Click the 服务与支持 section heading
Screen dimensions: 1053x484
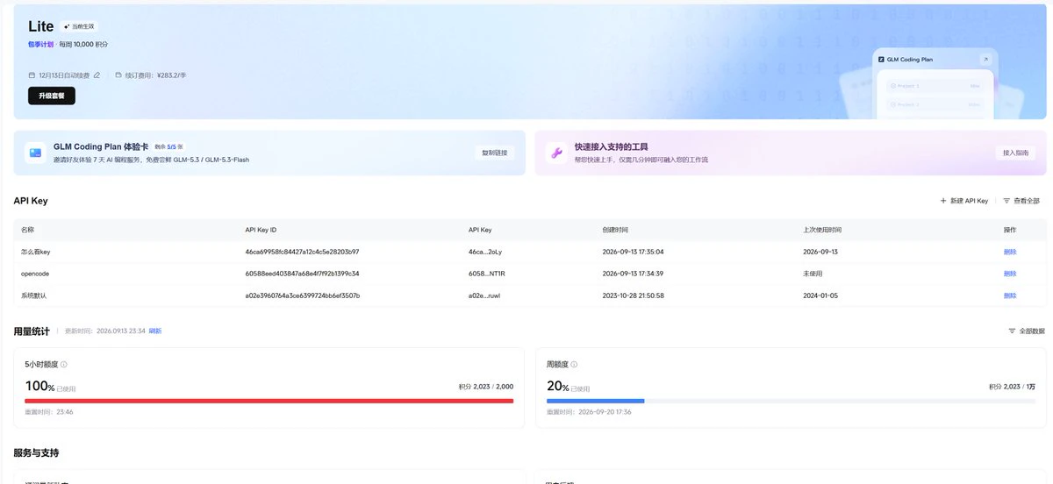[36, 453]
